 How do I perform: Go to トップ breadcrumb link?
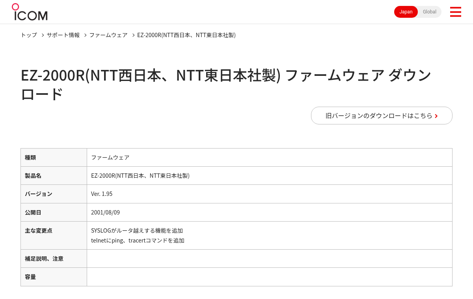(x=29, y=35)
